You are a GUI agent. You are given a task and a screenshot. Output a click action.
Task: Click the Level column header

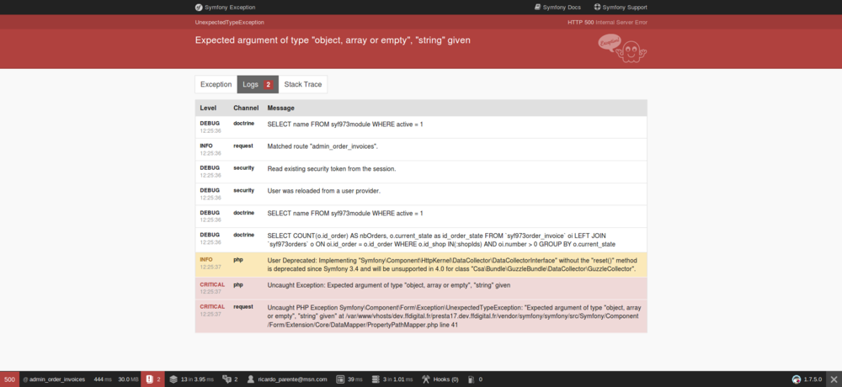pos(208,108)
